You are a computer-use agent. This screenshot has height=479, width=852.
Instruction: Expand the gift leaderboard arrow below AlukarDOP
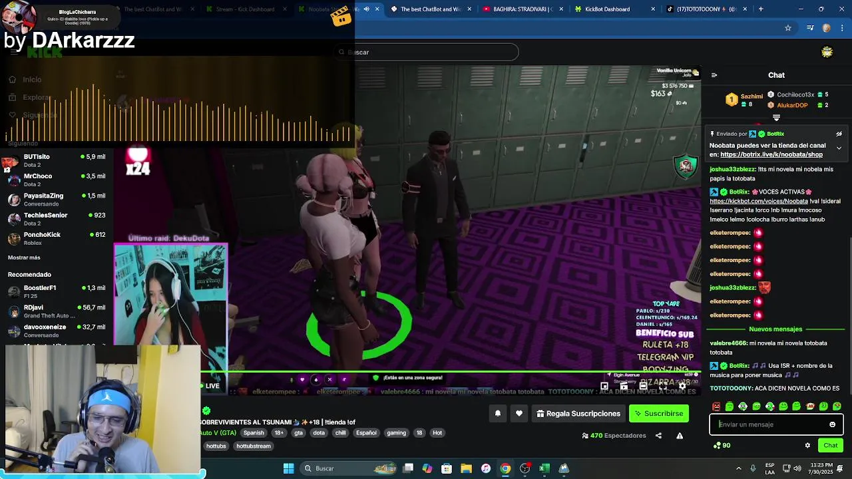[x=776, y=118]
